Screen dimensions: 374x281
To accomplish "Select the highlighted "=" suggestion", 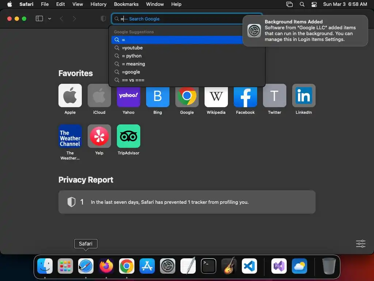I will click(x=177, y=40).
